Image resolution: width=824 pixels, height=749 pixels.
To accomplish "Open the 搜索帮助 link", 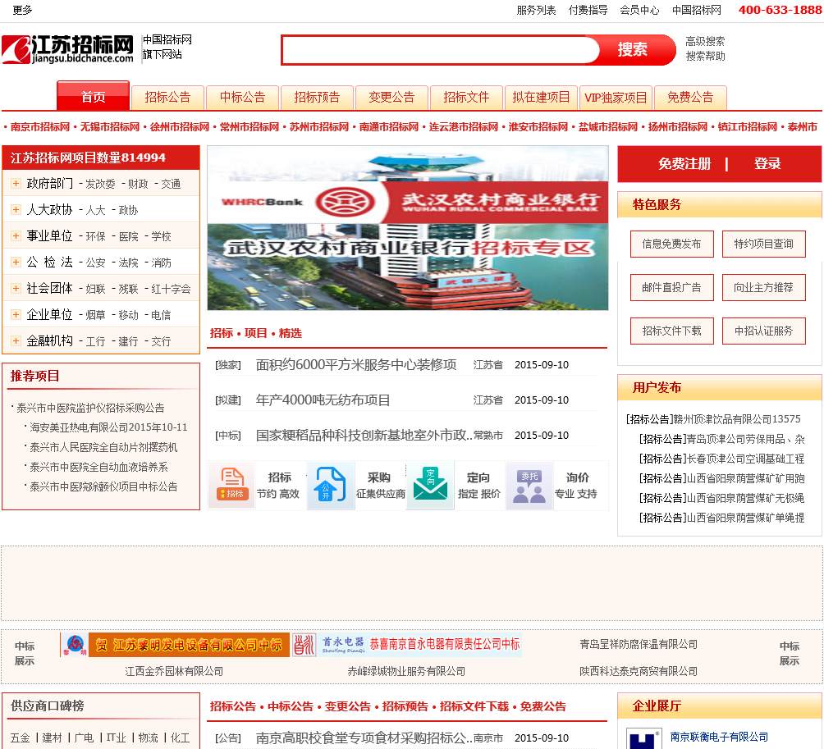I will coord(705,57).
